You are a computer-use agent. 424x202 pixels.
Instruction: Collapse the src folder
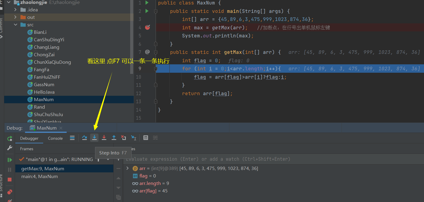(x=15, y=25)
